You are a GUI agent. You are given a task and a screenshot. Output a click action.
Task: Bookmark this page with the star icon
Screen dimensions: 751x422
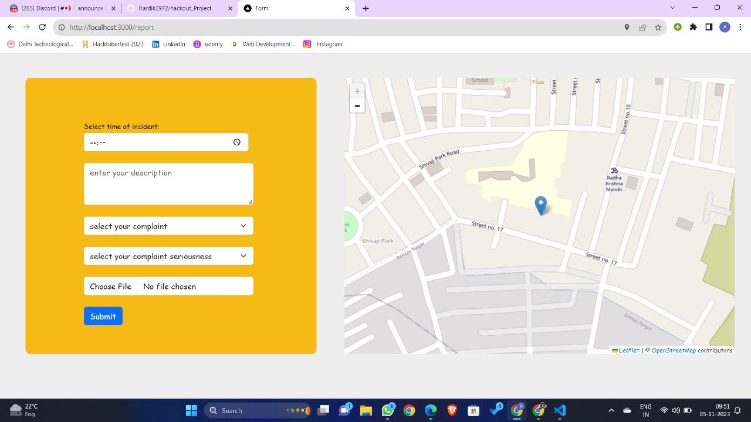658,27
